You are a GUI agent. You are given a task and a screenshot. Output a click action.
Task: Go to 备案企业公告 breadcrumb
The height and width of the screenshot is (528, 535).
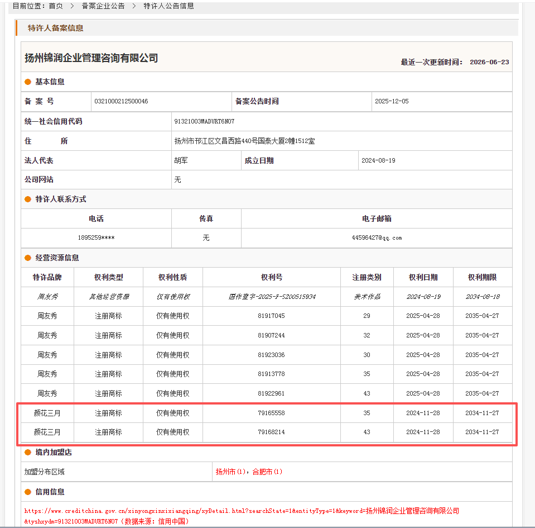[103, 6]
